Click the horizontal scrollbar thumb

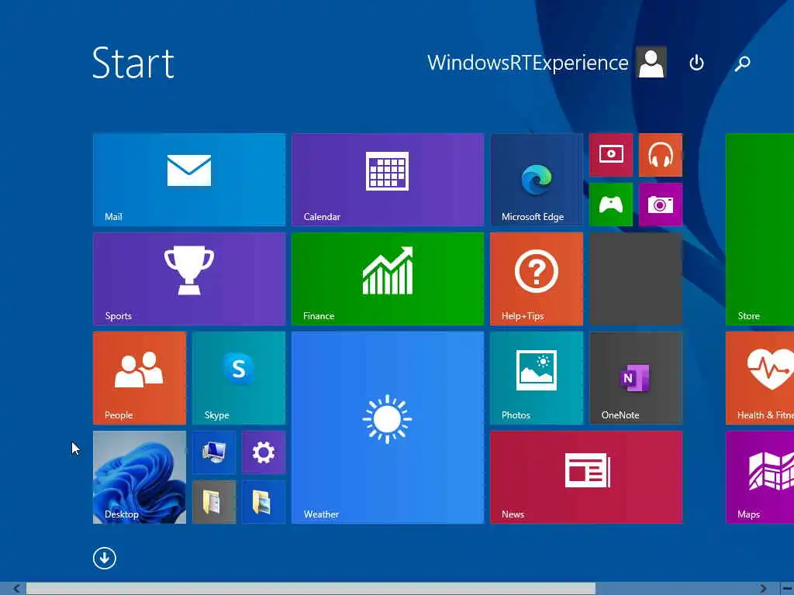(310, 589)
